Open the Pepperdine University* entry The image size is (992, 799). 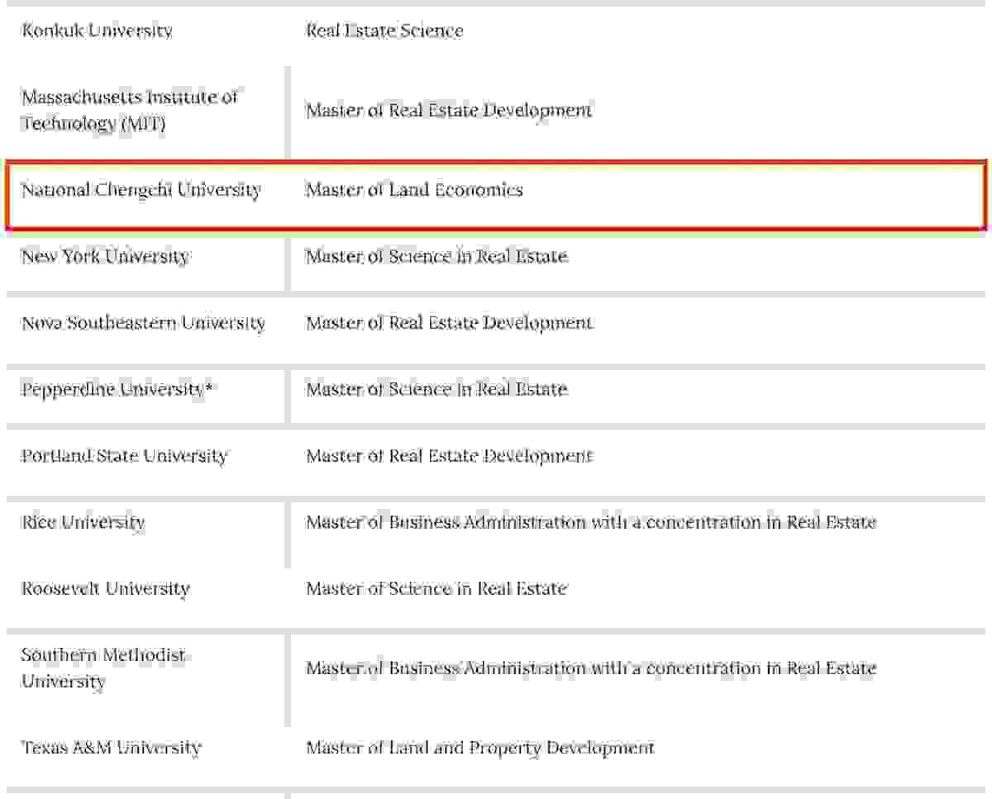pyautogui.click(x=117, y=389)
